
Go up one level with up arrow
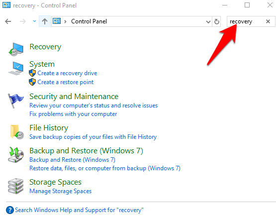click(45, 21)
